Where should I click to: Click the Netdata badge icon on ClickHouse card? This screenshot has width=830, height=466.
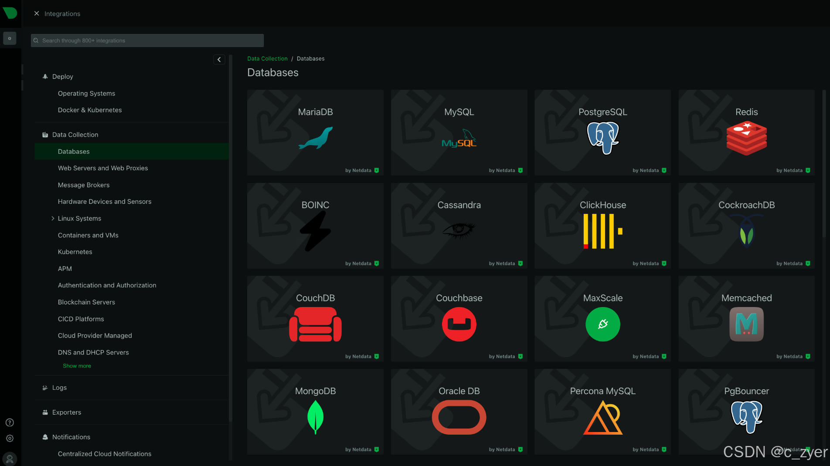coord(664,263)
